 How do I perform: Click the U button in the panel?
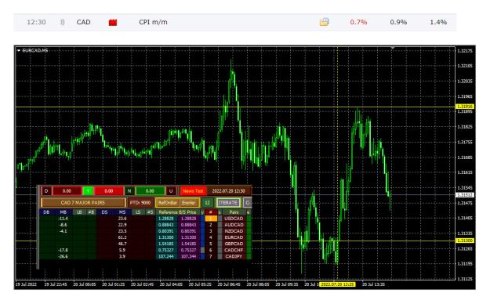point(171,191)
